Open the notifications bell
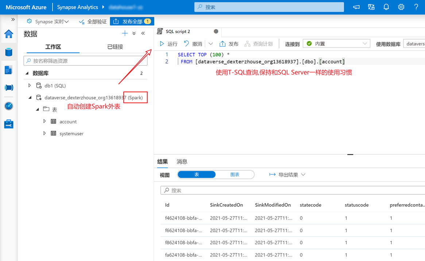Viewport: 425px width, 261px height. (386, 7)
